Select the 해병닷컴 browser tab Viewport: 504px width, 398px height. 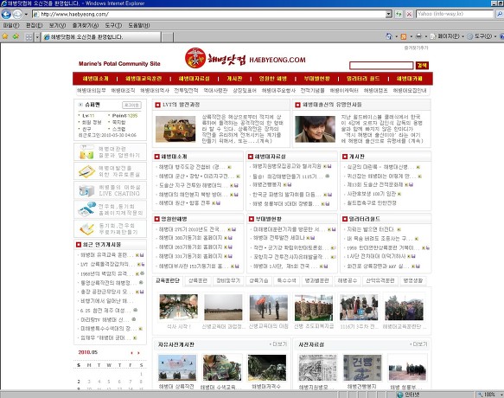pos(101,37)
